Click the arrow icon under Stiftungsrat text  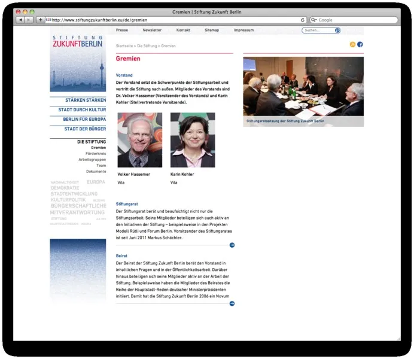click(x=232, y=245)
